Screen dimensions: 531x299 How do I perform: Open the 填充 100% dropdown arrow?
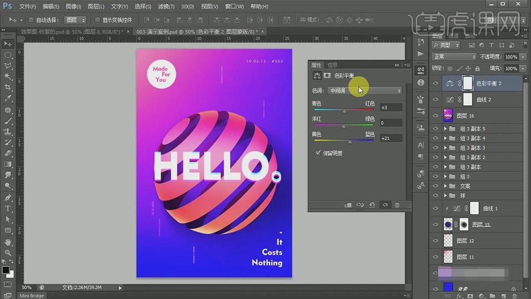tap(523, 69)
